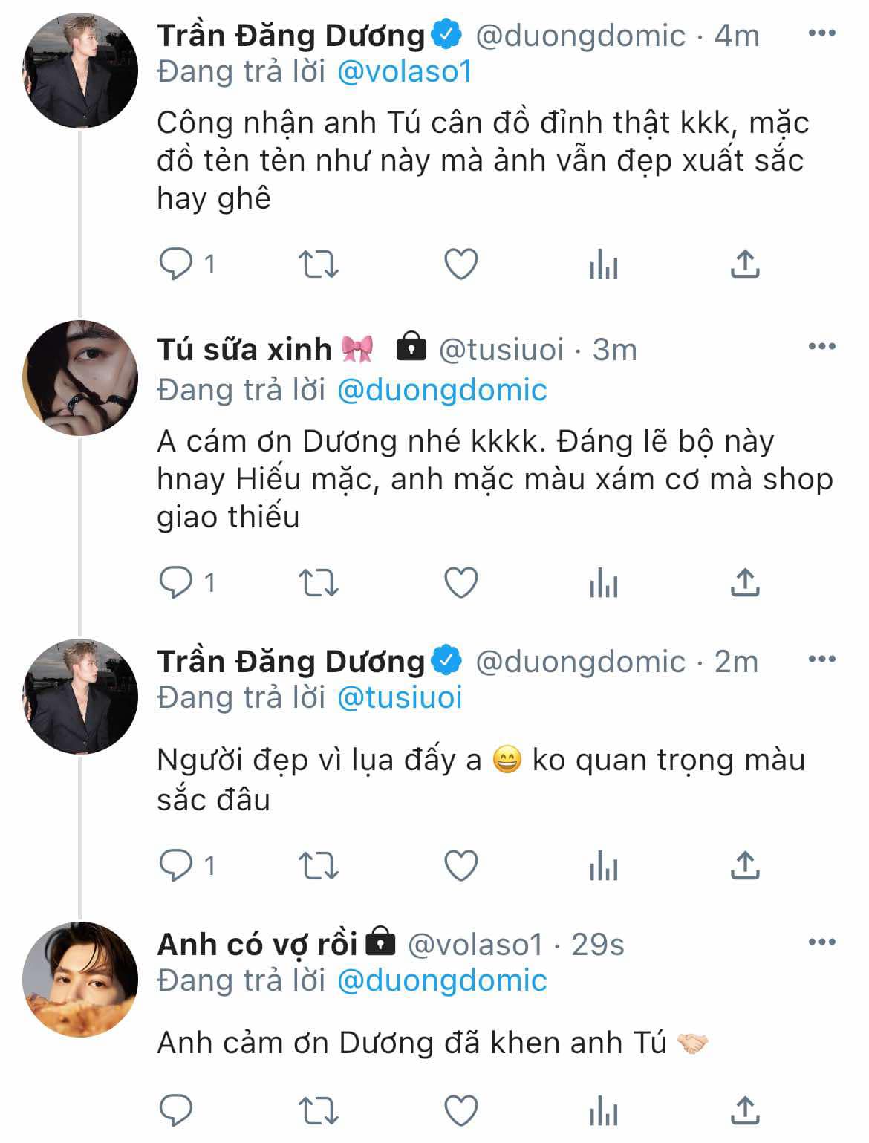Share Tú sữa xinh's tweet
The image size is (869, 1143).
[x=744, y=583]
